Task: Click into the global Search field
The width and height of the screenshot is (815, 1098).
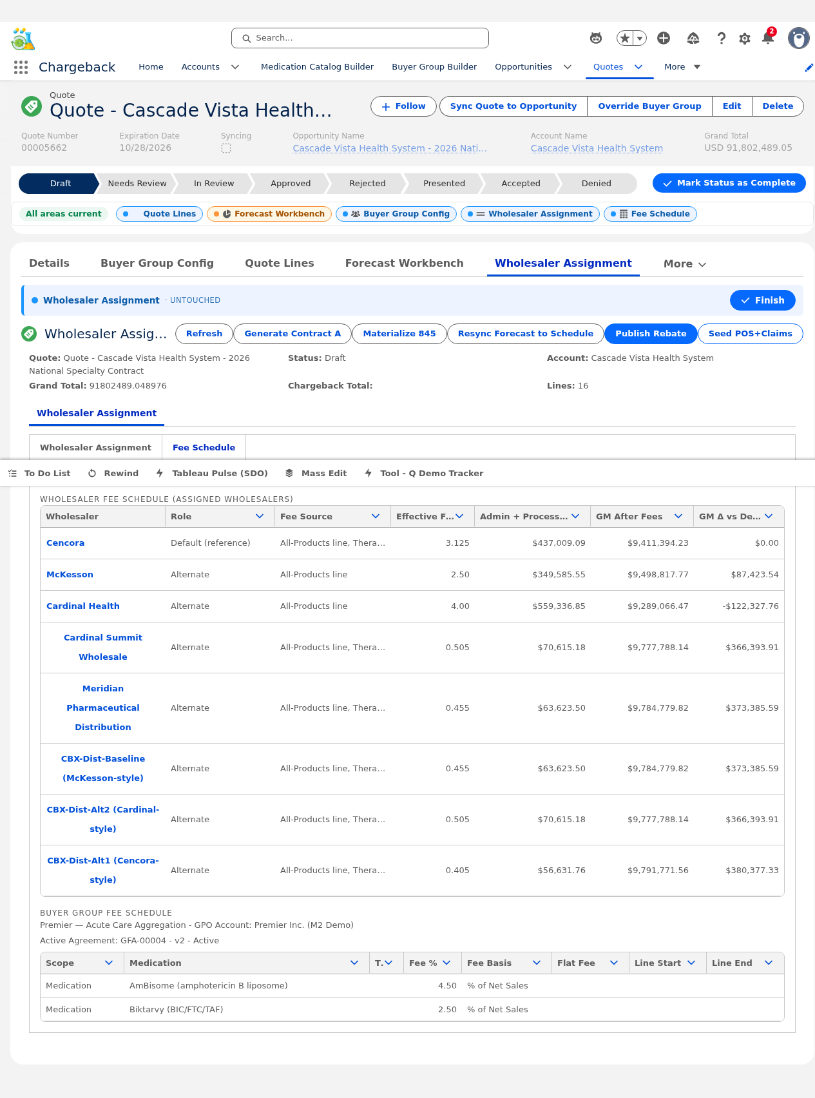Action: click(x=360, y=38)
